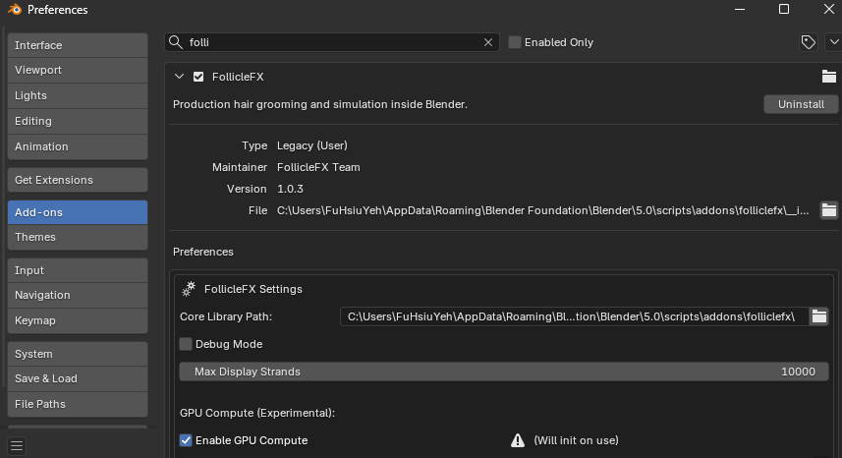Open File Paths preferences
Viewport: 842px width, 458px height.
click(x=78, y=404)
